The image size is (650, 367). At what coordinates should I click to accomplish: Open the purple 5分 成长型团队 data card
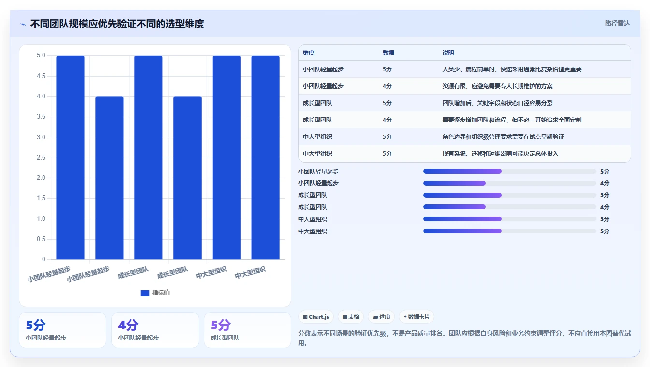pos(247,330)
